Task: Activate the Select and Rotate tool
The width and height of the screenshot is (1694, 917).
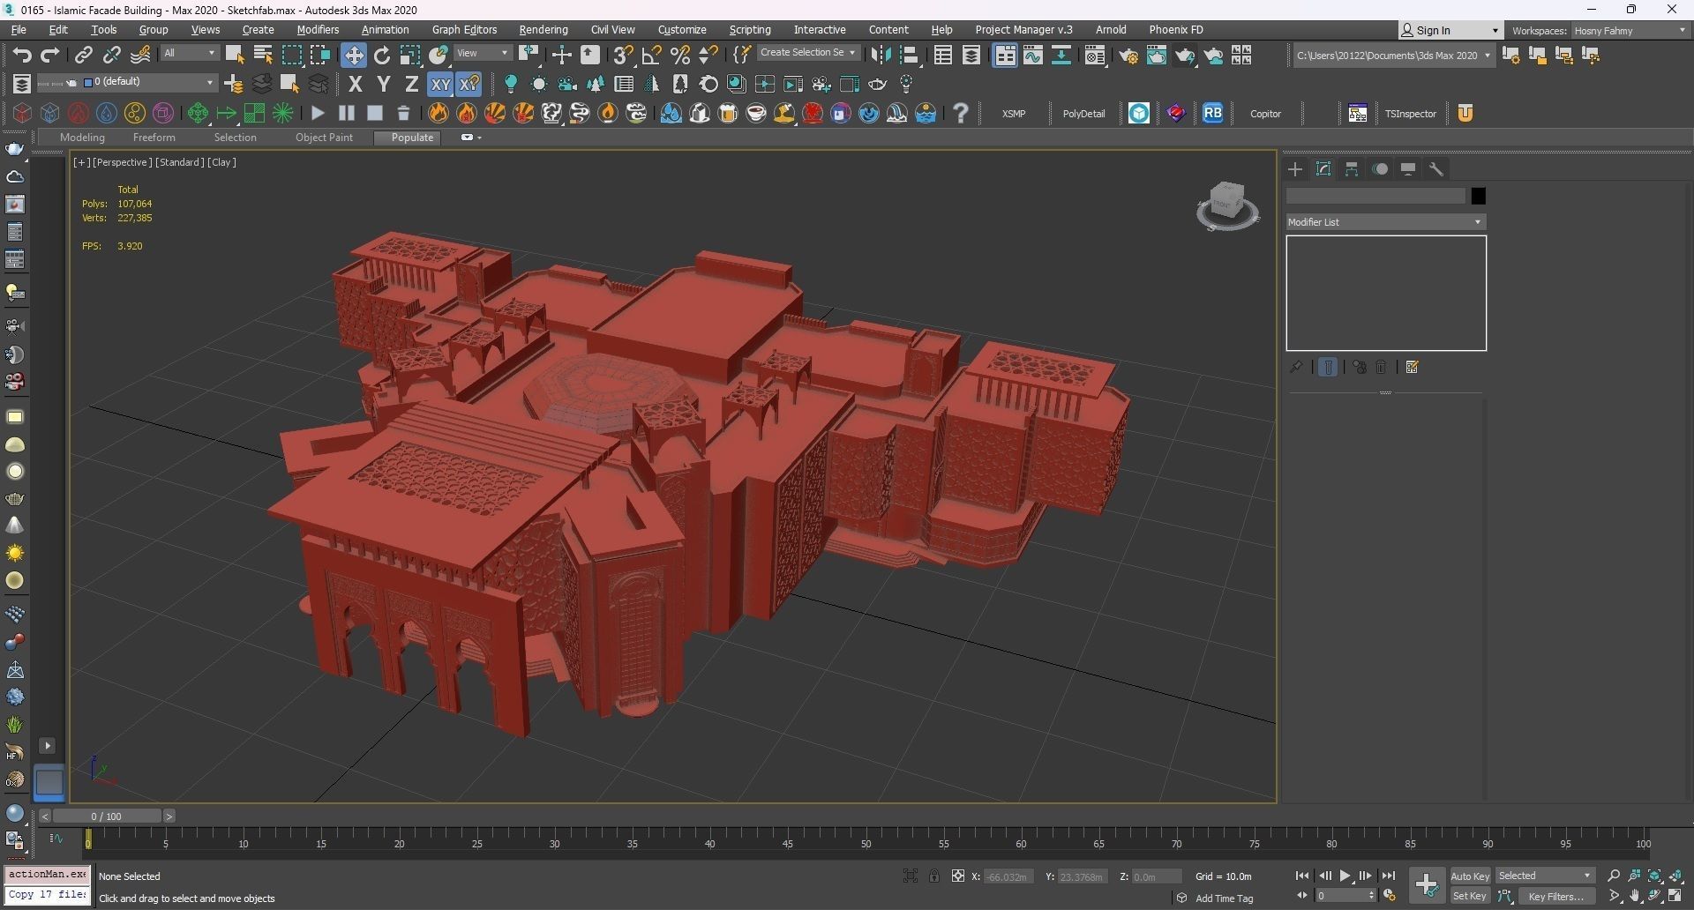Action: [382, 55]
